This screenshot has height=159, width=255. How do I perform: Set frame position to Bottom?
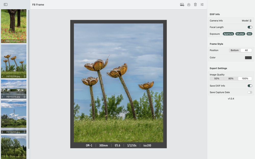pyautogui.click(x=235, y=50)
